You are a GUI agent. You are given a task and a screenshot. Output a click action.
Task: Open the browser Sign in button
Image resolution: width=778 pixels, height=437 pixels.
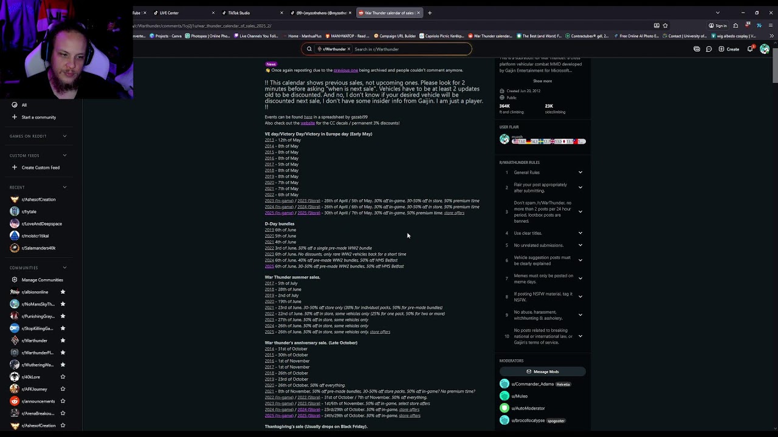pos(718,25)
